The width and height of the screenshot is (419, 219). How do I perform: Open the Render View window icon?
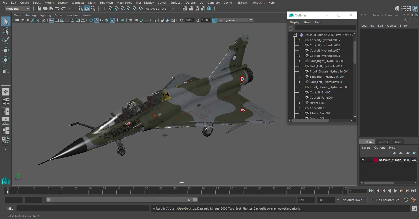[x=185, y=9]
